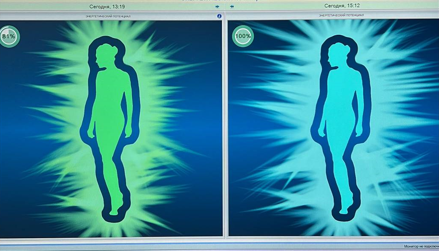Click the right arrow next to the 13:19 timestamp
This screenshot has height=251, width=439.
click(218, 6)
